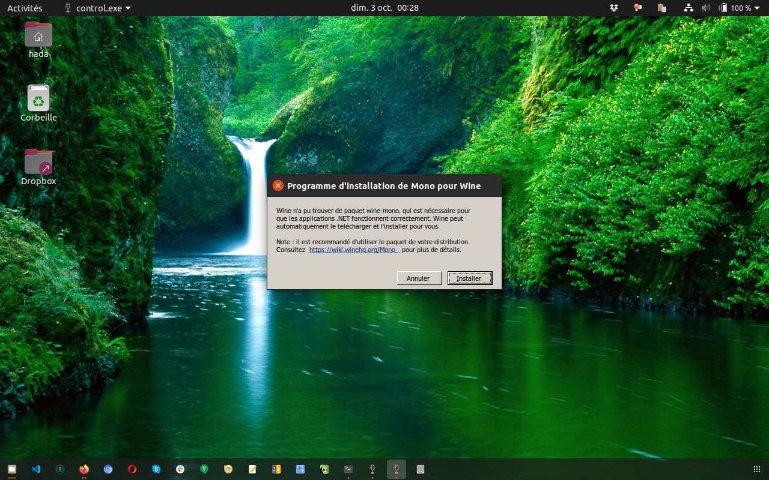Open the calculator app in dock

276,469
